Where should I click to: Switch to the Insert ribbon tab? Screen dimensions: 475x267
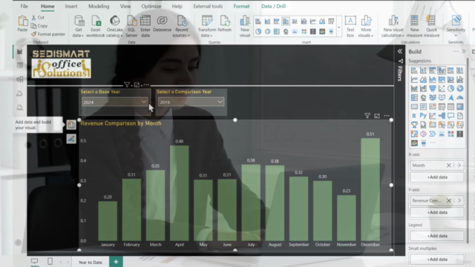click(x=71, y=7)
